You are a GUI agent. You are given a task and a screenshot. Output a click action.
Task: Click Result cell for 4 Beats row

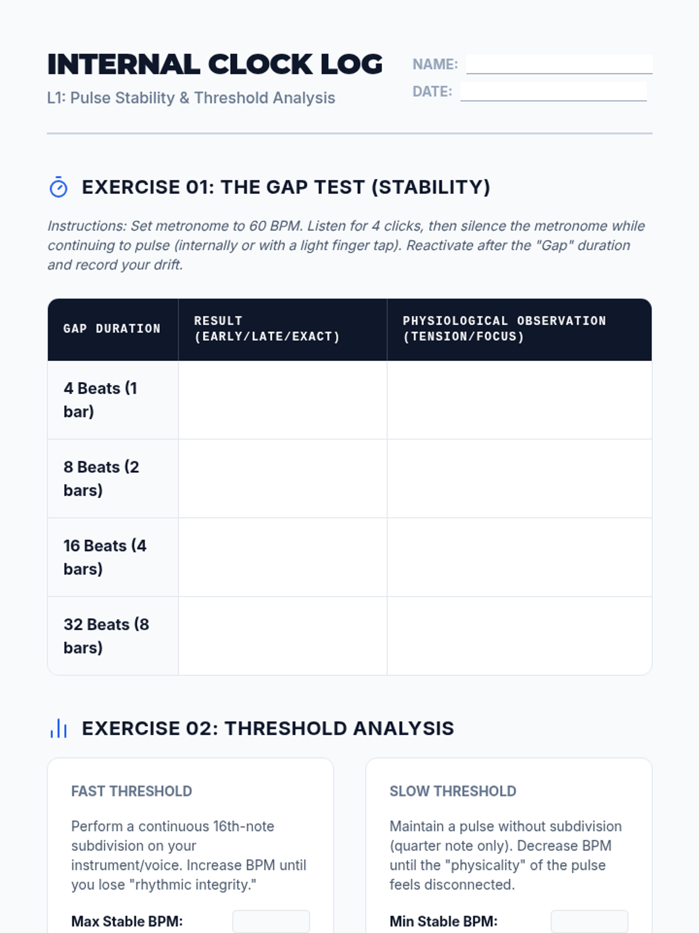[x=283, y=400]
